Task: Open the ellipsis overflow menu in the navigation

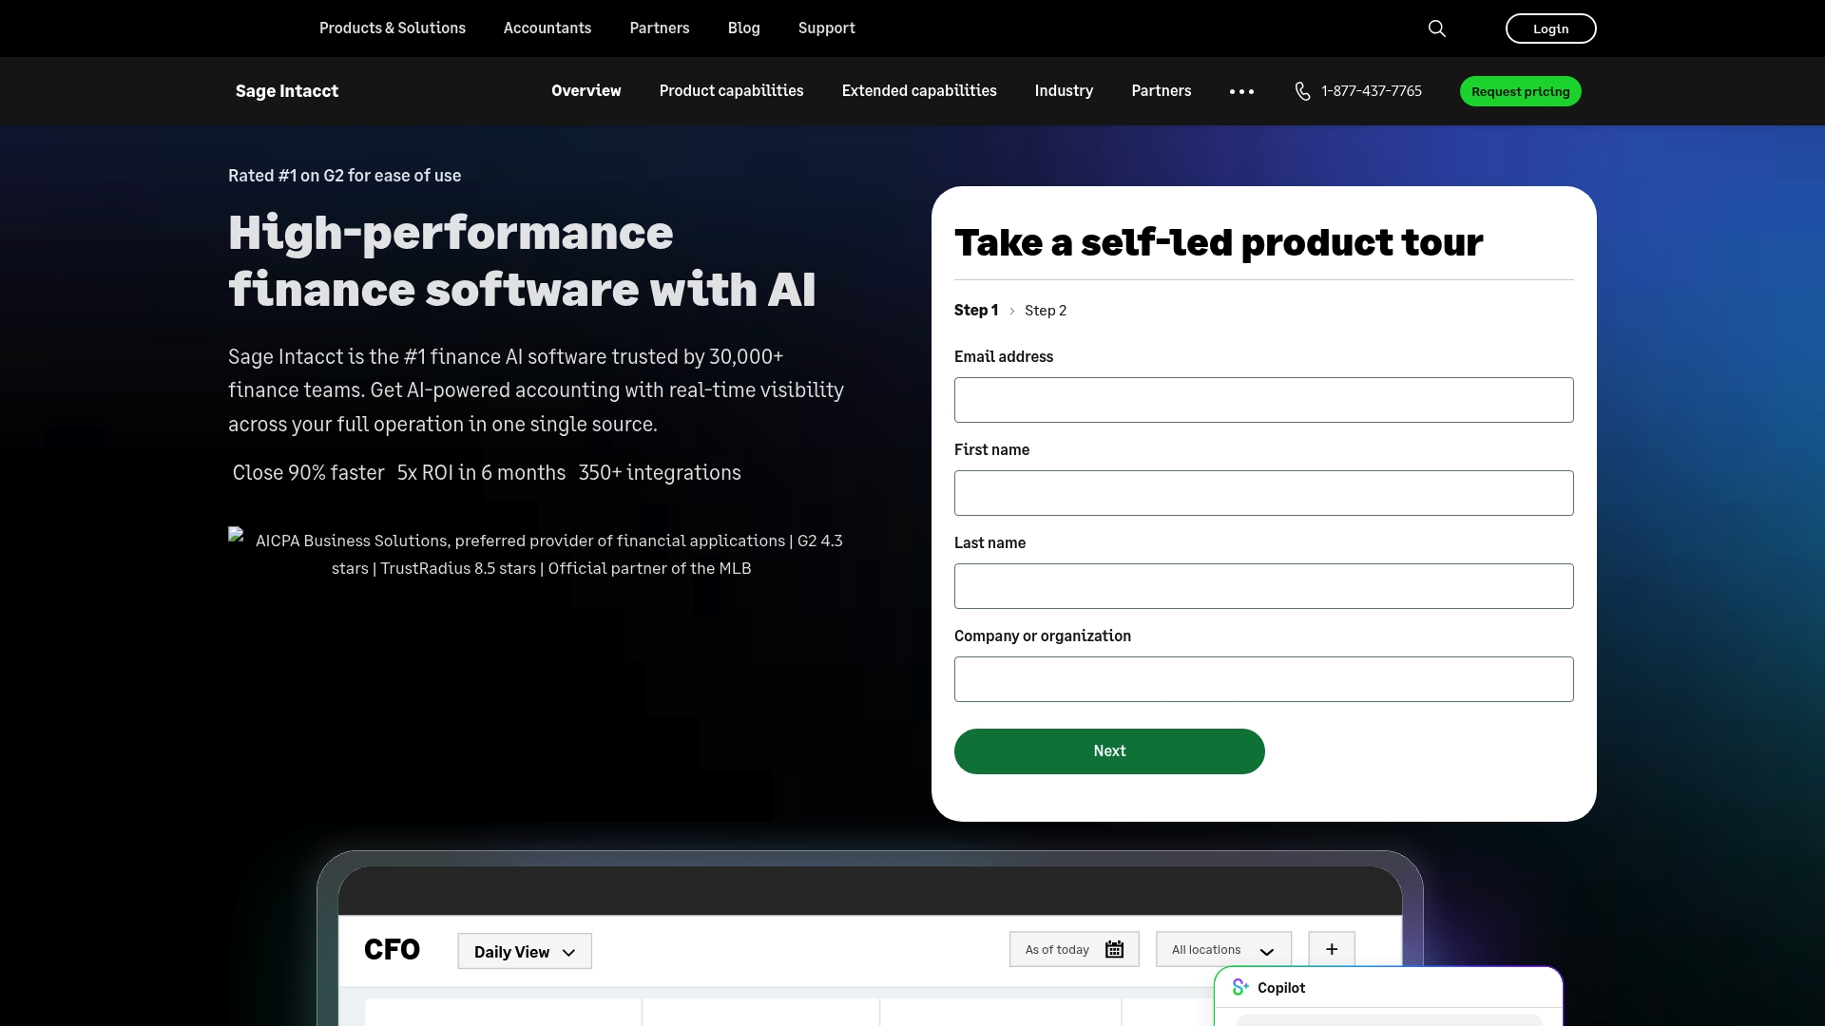Action: click(x=1241, y=91)
